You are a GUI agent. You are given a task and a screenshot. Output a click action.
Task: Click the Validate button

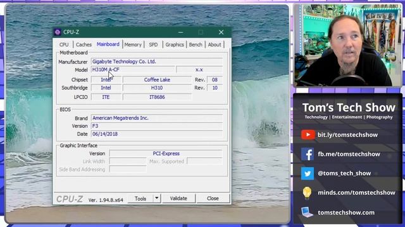tap(178, 199)
